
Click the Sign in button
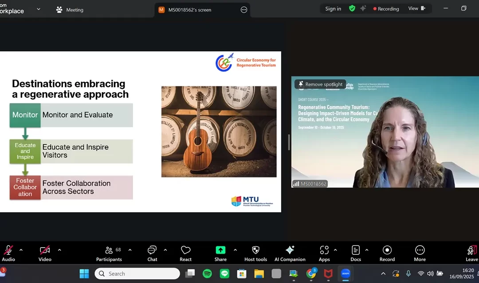(333, 8)
